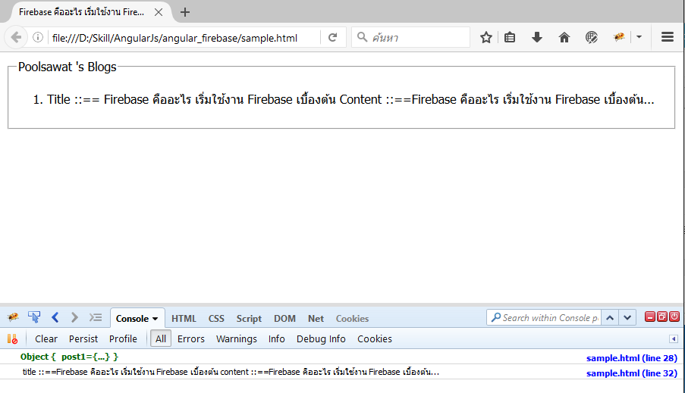The height and width of the screenshot is (393, 685).
Task: Open Firebug toolbar dropdown arrow
Action: pos(639,38)
